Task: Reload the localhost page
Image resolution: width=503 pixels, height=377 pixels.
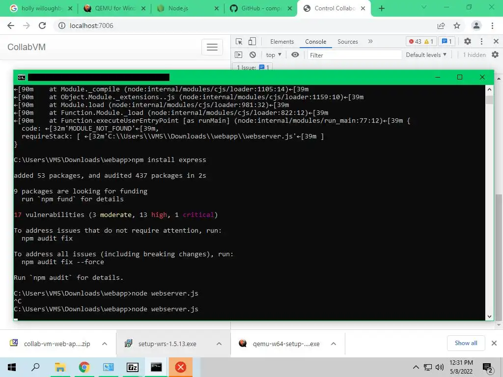Action: (42, 26)
